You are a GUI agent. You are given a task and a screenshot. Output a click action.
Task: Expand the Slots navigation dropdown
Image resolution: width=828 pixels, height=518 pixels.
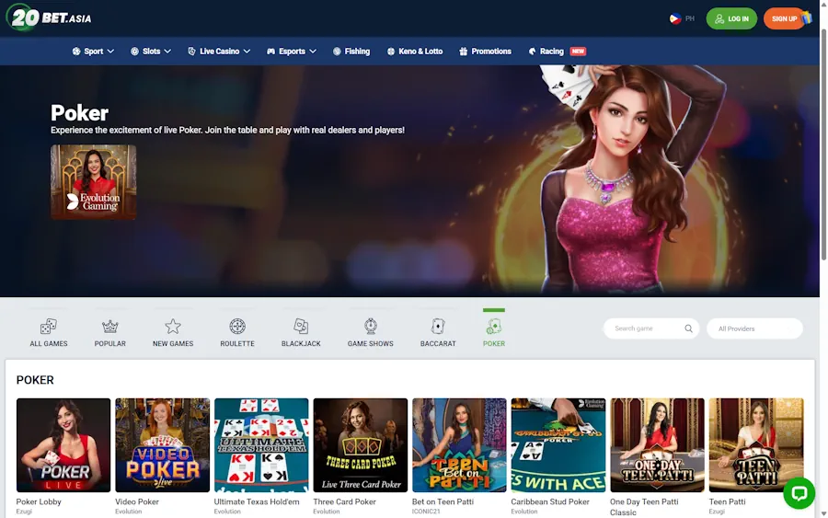pos(151,52)
